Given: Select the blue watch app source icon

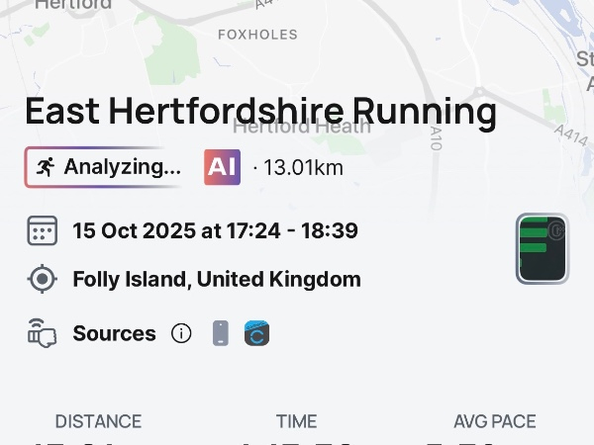Looking at the screenshot, I should 257,333.
